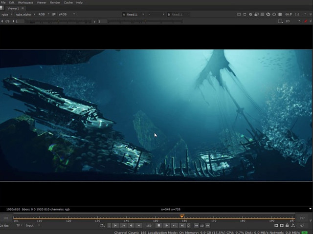313x234 pixels.
Task: Close the Viewer1 tab
Action: 23,8
